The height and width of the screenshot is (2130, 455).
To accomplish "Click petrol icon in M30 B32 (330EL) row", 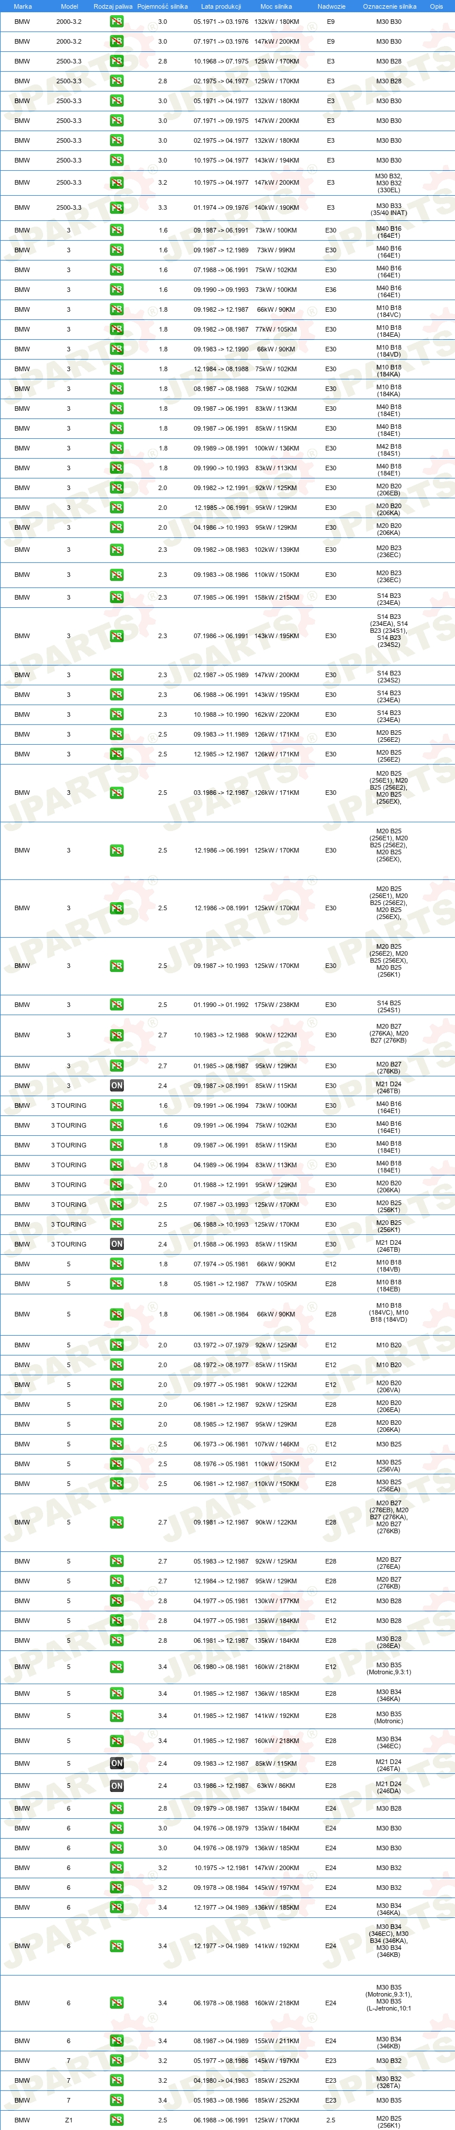I will tap(116, 183).
